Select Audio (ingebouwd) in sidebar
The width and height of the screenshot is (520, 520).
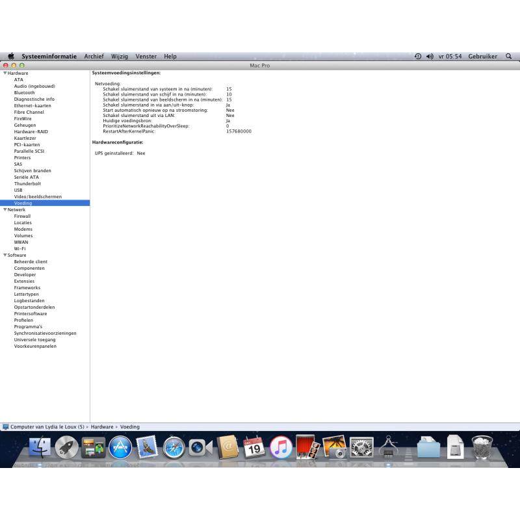(34, 86)
